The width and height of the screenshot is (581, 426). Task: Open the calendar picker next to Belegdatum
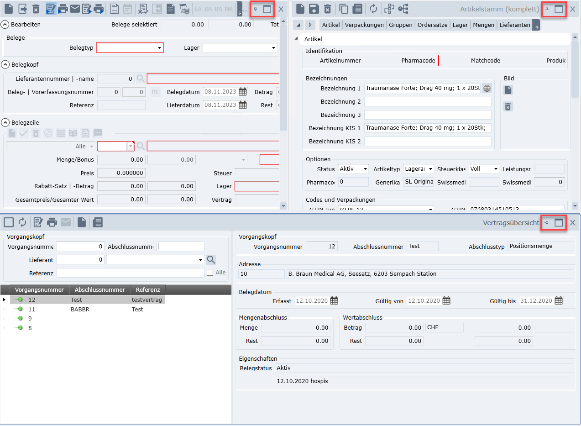point(243,92)
